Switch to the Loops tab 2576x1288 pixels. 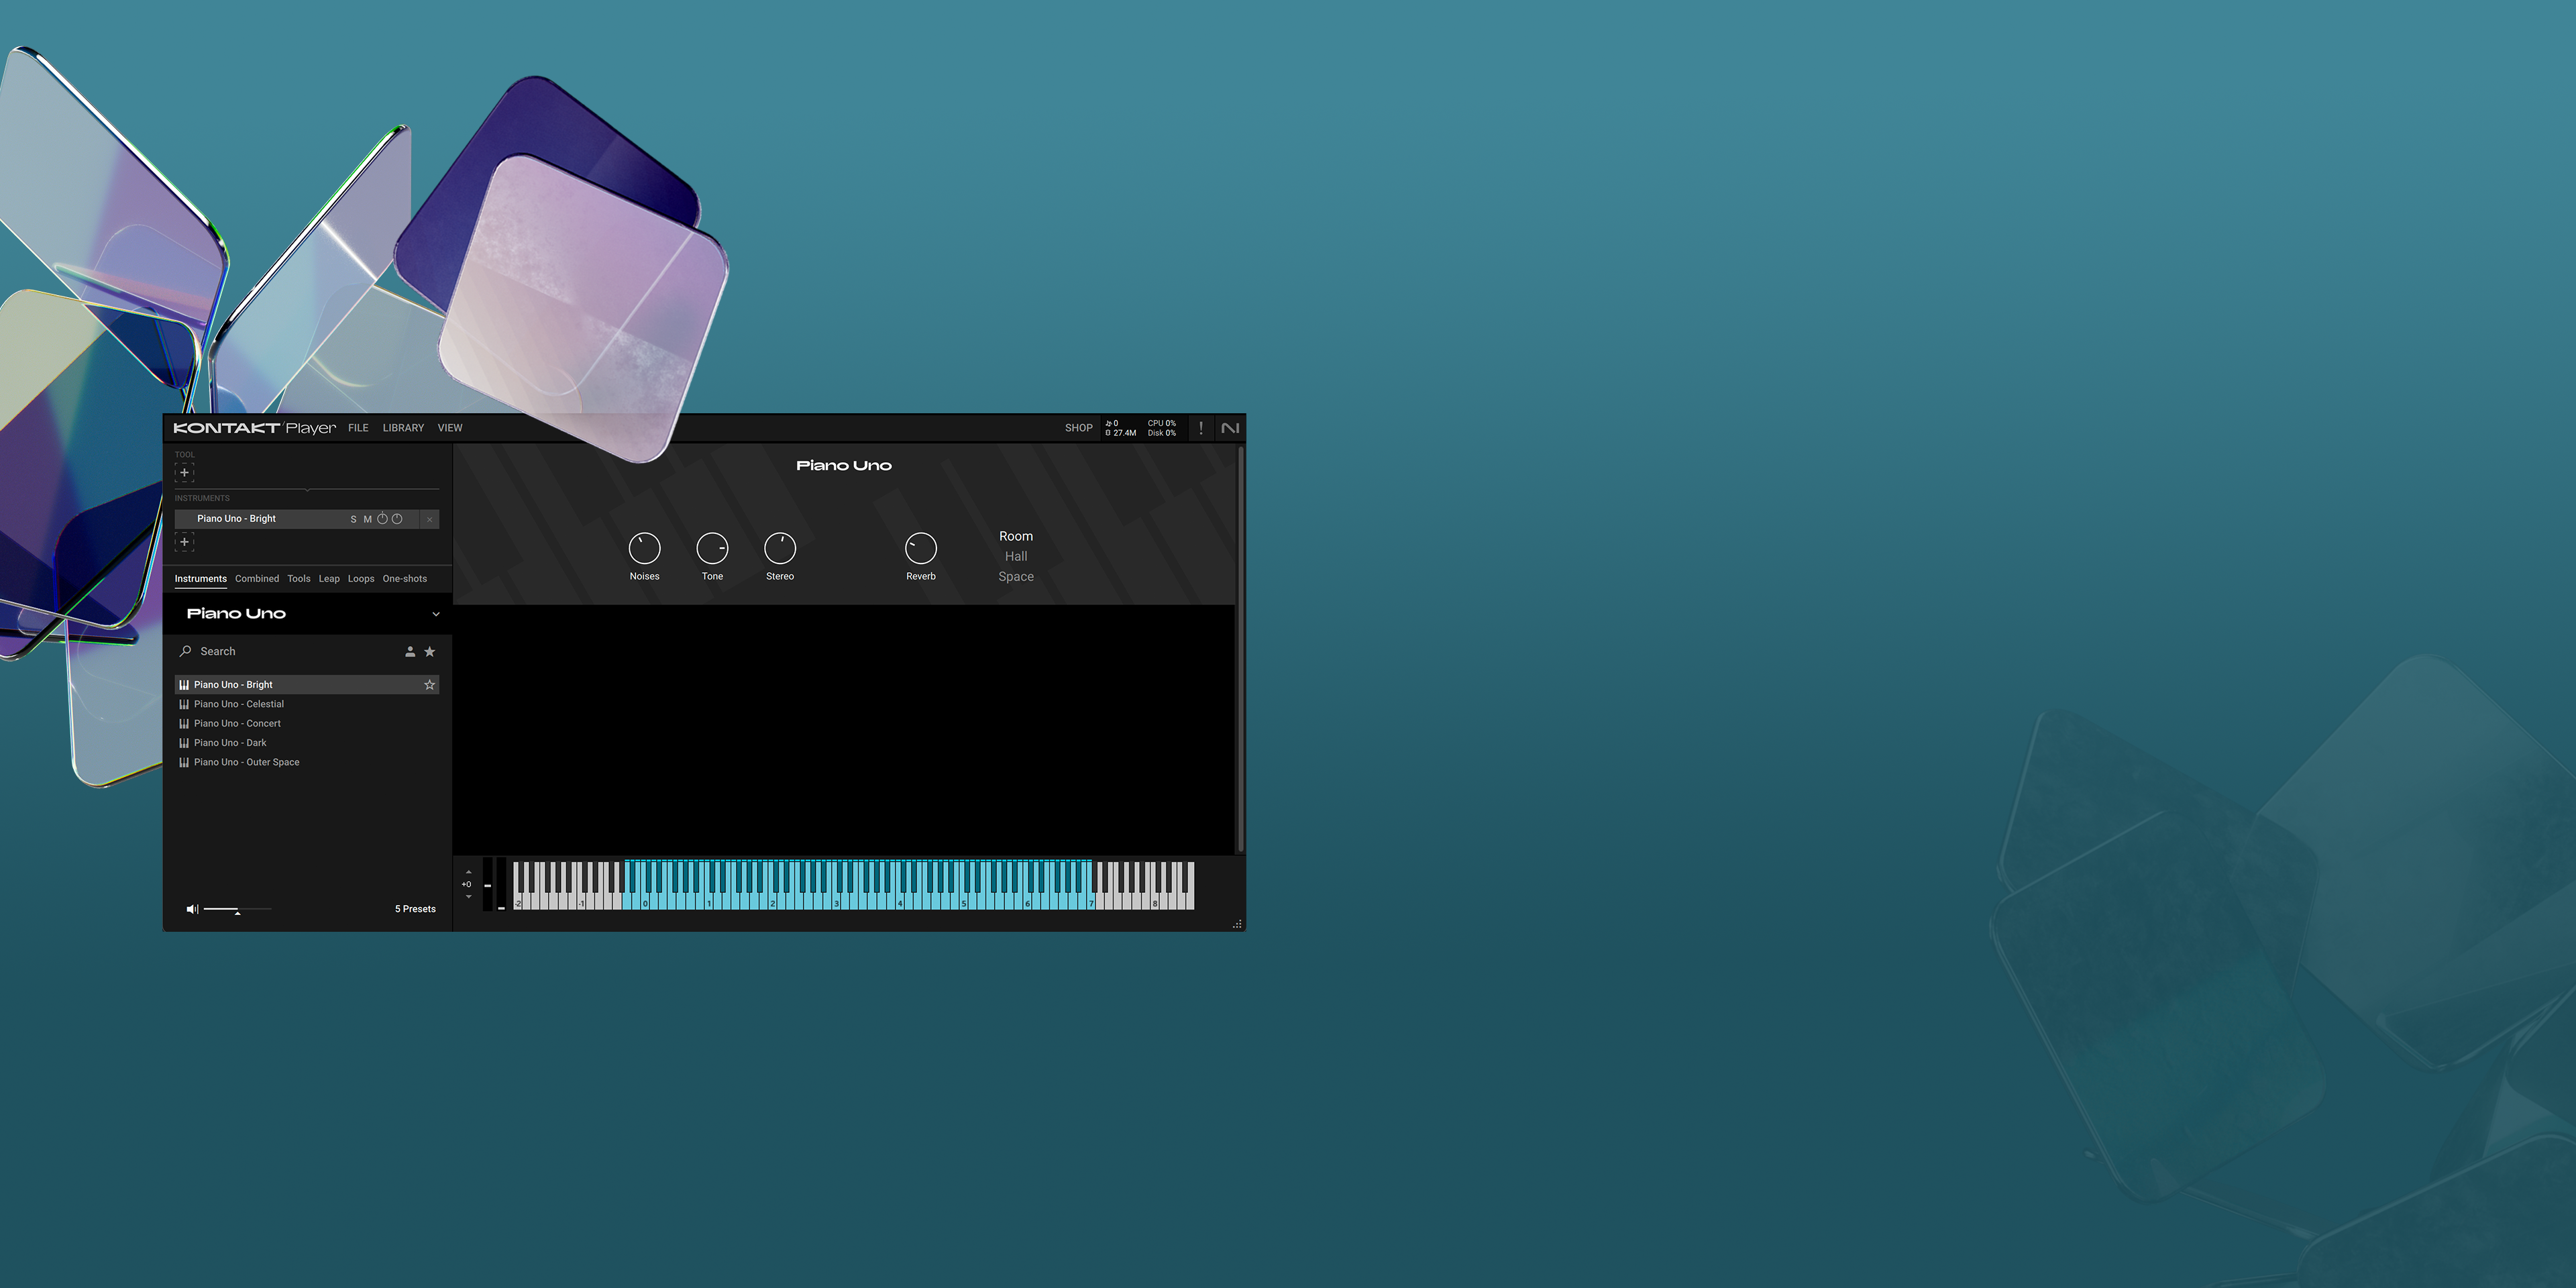pyautogui.click(x=361, y=579)
